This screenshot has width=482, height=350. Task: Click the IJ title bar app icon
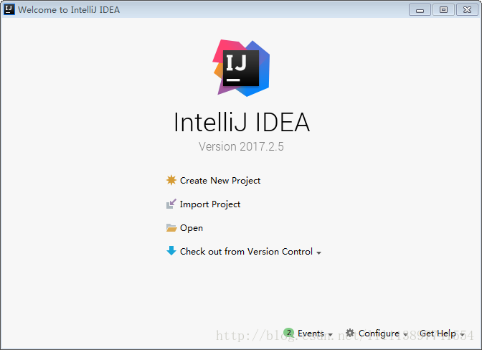point(9,9)
